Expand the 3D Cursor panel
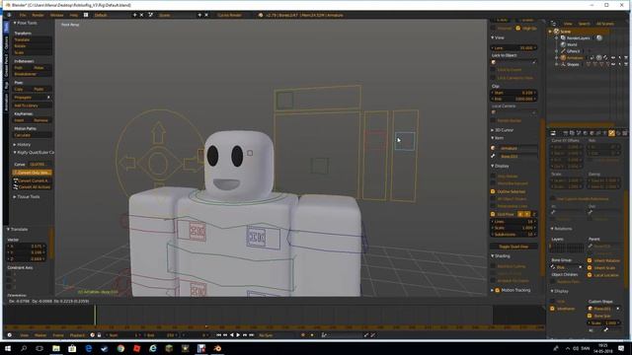The height and width of the screenshot is (355, 632). tap(493, 130)
